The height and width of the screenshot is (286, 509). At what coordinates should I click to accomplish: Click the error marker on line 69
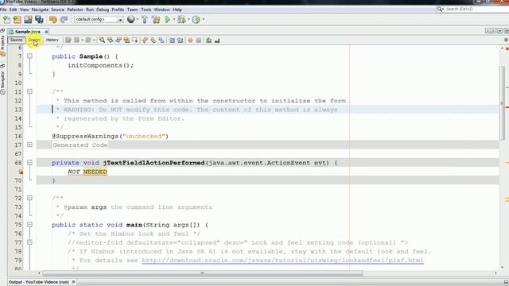tap(21, 172)
